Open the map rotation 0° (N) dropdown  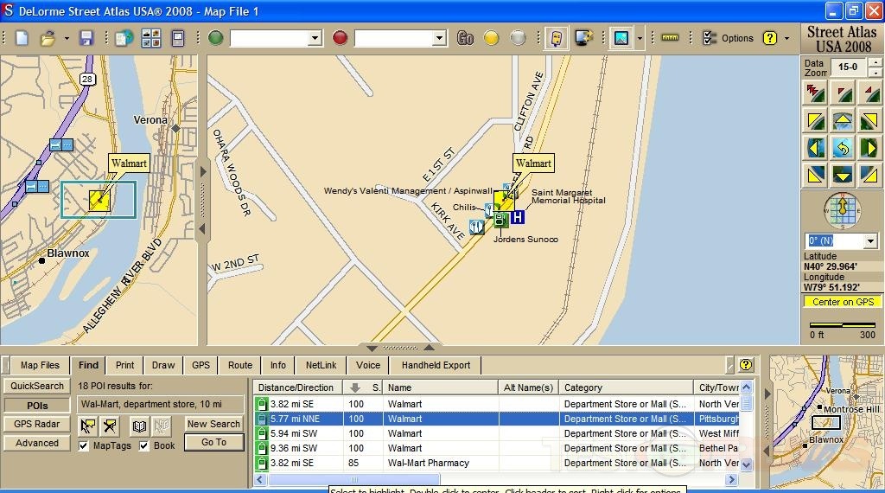click(x=869, y=240)
